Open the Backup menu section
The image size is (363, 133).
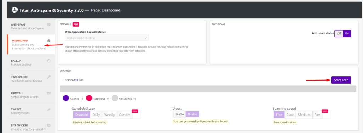click(x=31, y=62)
